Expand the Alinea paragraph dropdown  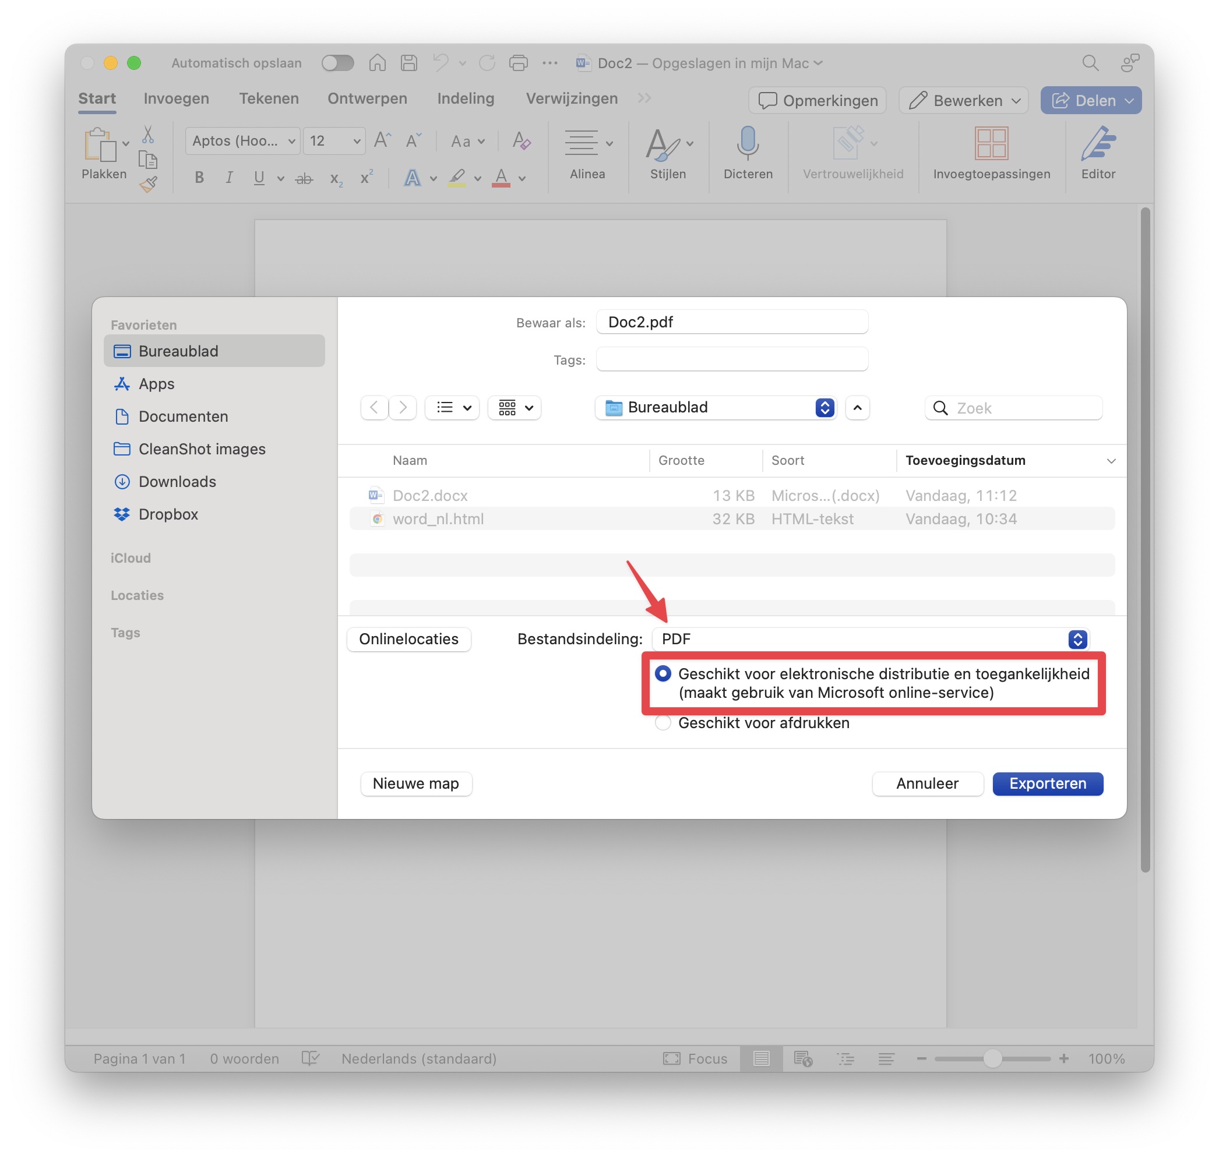pos(609,143)
